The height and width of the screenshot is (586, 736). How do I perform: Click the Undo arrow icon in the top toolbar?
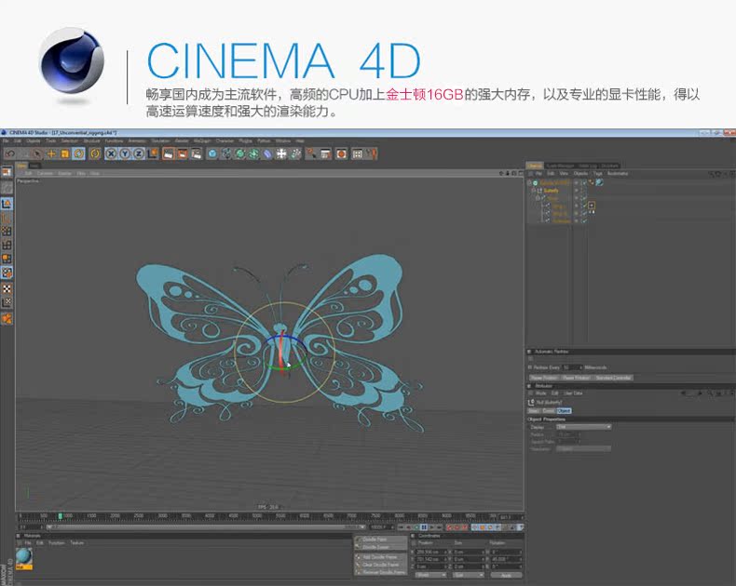coord(10,153)
